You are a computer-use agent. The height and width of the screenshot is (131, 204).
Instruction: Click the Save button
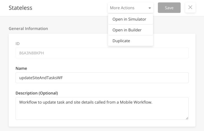coord(169,8)
